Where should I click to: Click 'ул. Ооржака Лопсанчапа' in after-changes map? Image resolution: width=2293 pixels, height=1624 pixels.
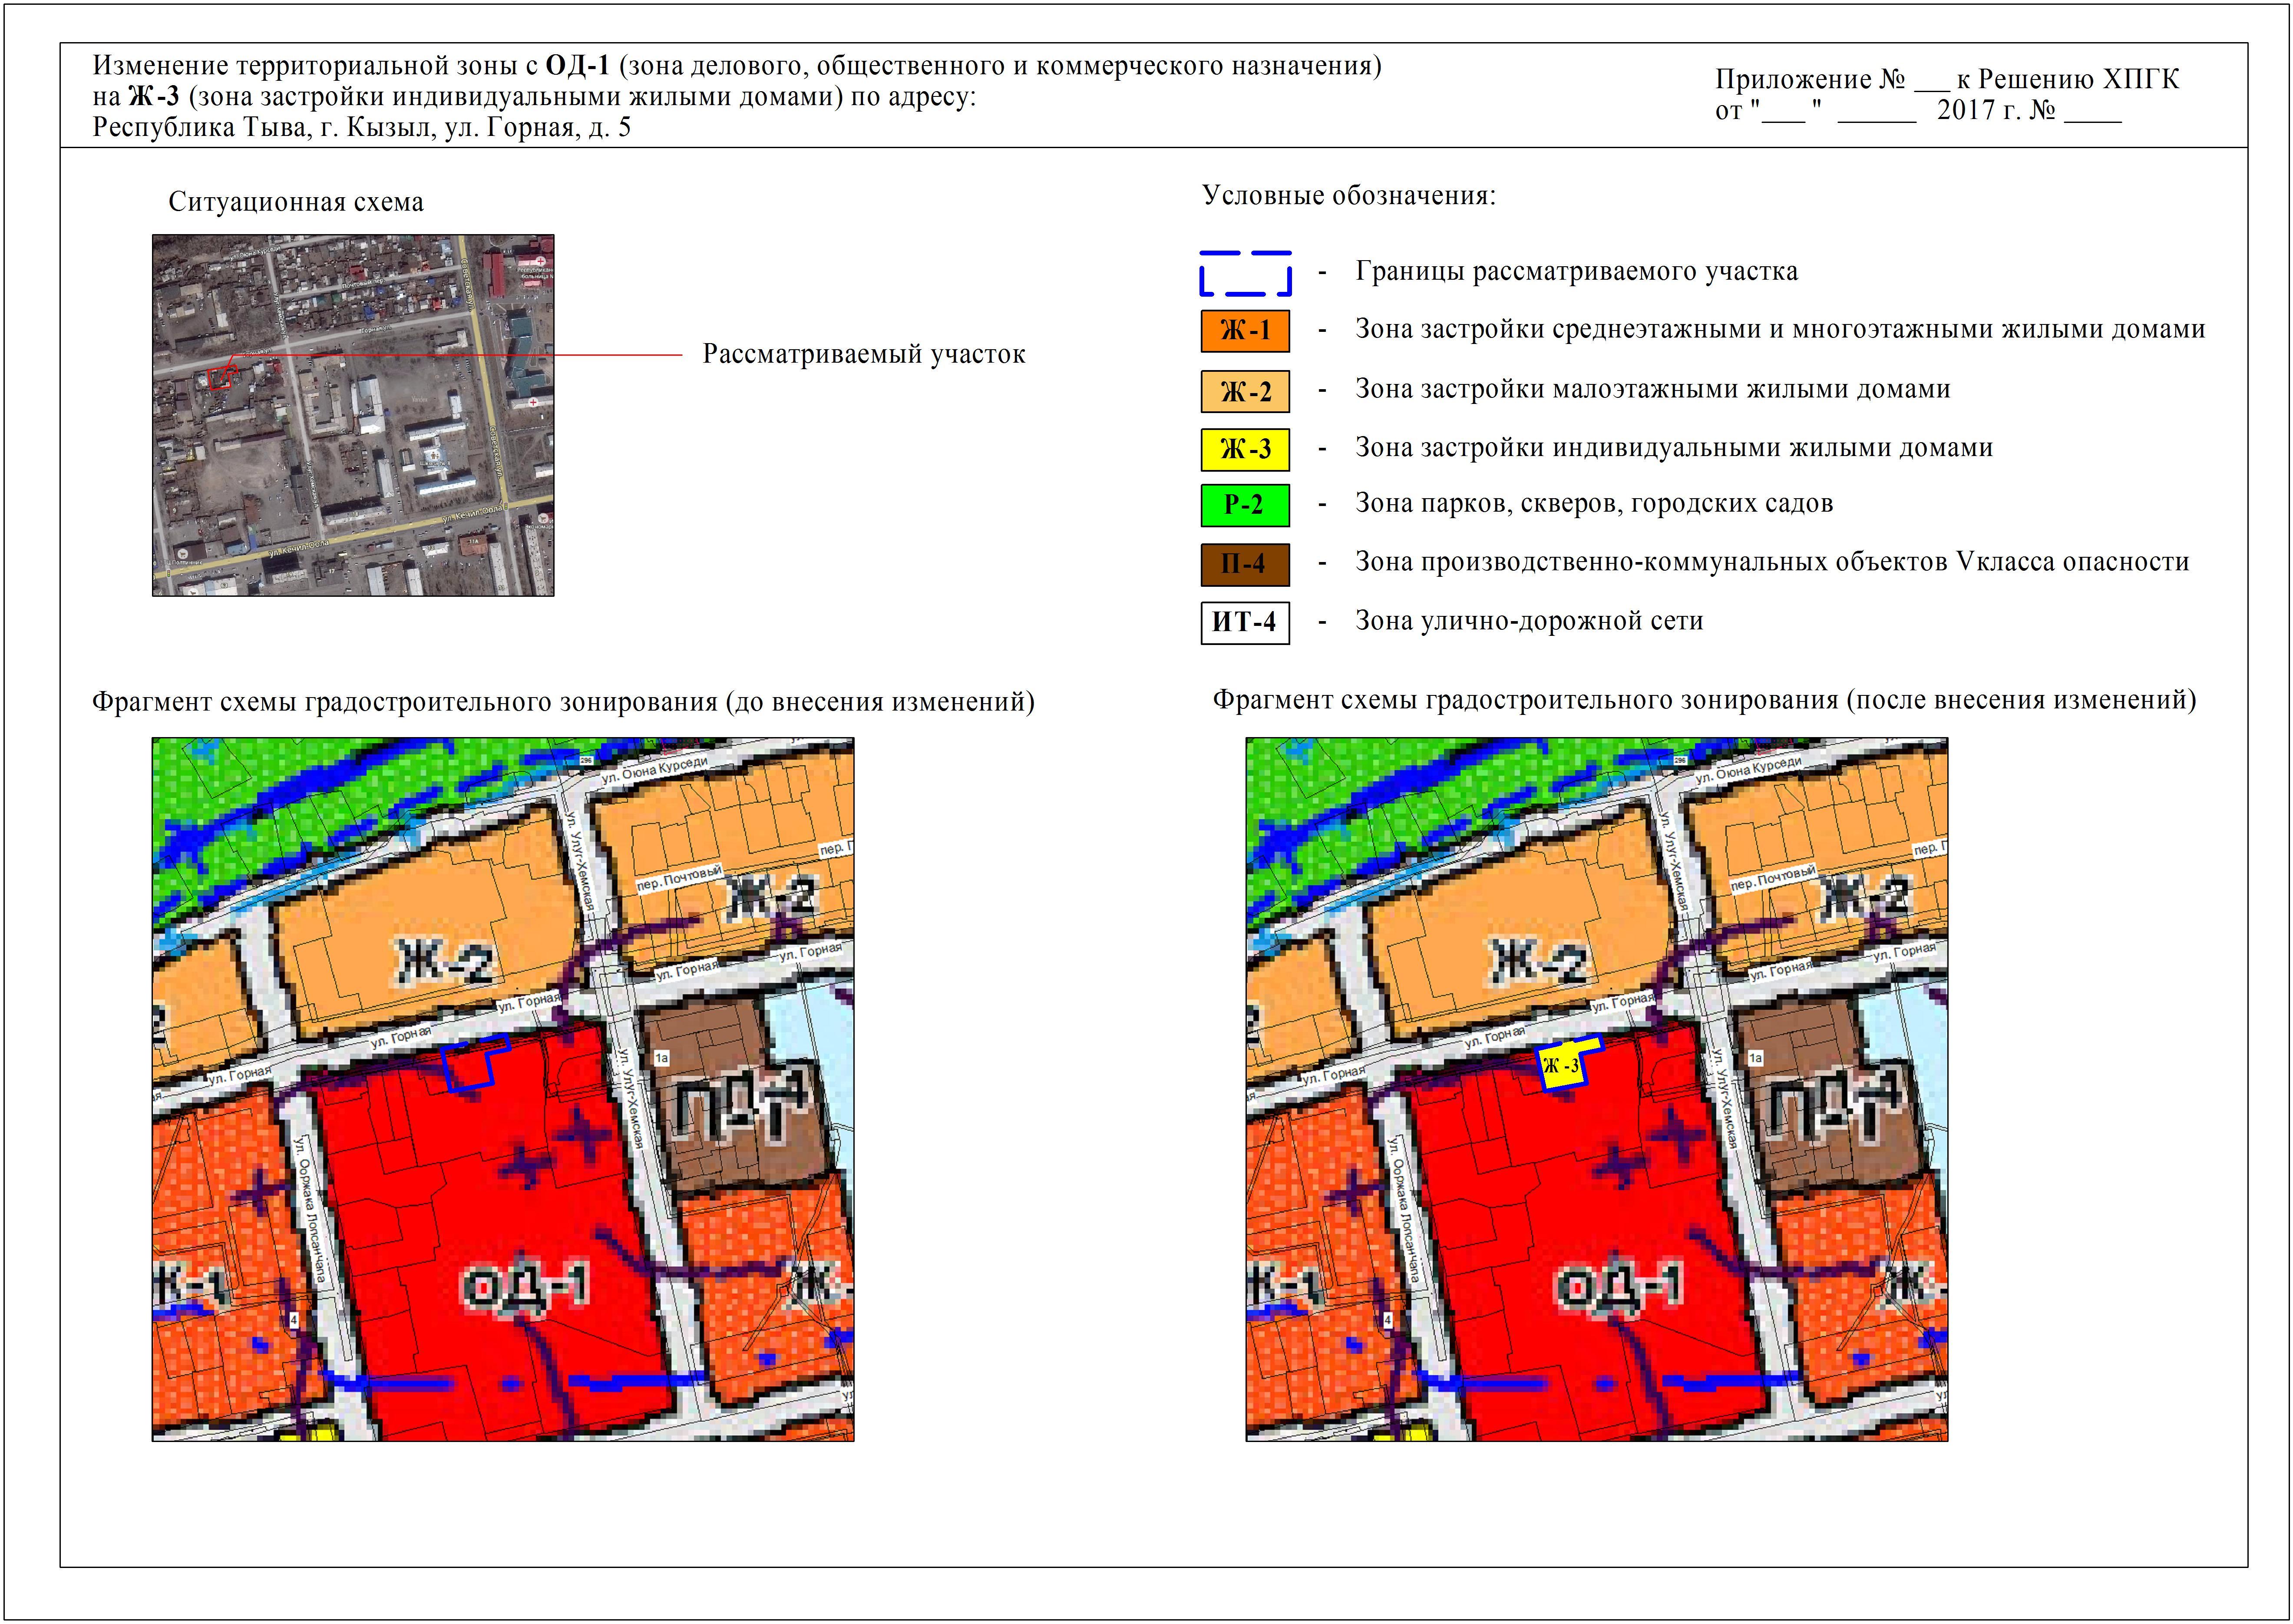[1405, 1210]
